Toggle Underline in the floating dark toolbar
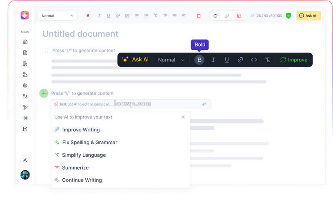333x197 pixels. [x=226, y=60]
